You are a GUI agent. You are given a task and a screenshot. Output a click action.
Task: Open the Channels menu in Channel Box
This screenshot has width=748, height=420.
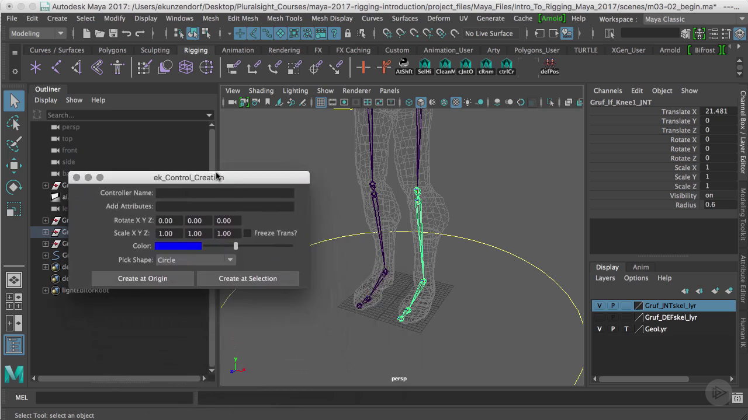[608, 90]
